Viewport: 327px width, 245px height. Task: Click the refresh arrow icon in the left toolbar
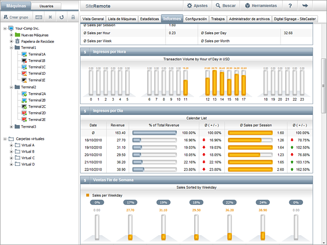pos(61,17)
